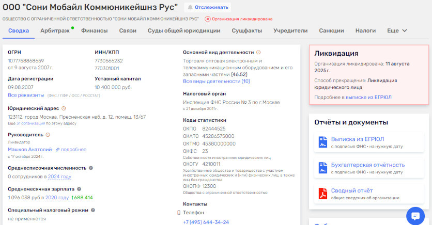Open выписке из ЕГРЮЛ link in Ликвидация
Image resolution: width=432 pixels, height=225 pixels.
point(368,97)
